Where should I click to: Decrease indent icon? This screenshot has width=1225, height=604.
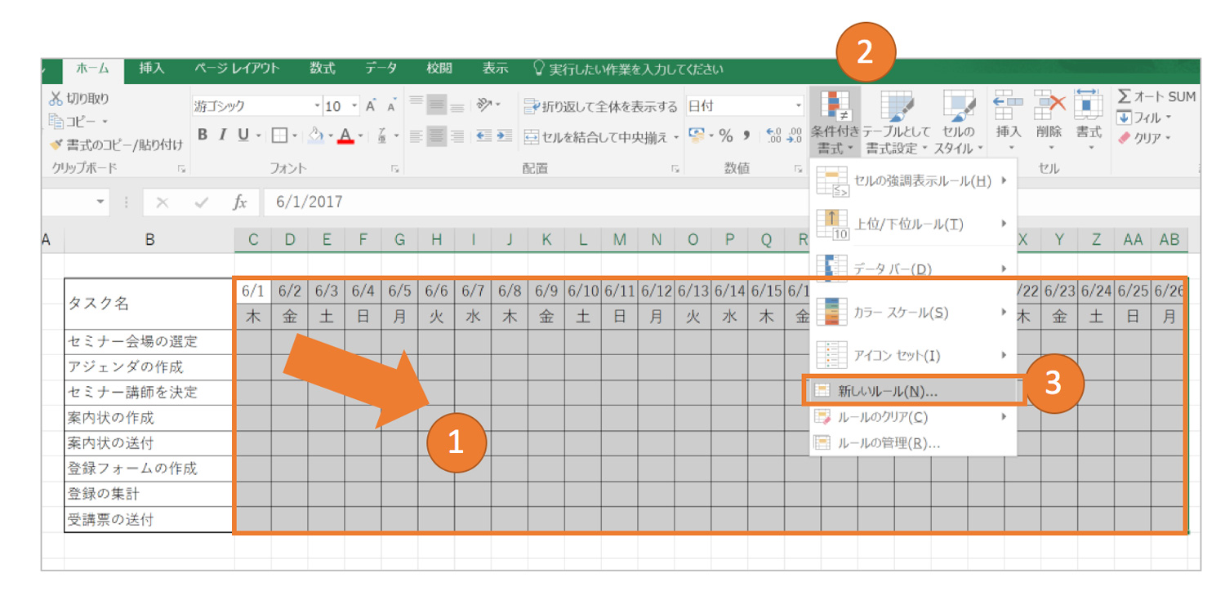[x=483, y=136]
